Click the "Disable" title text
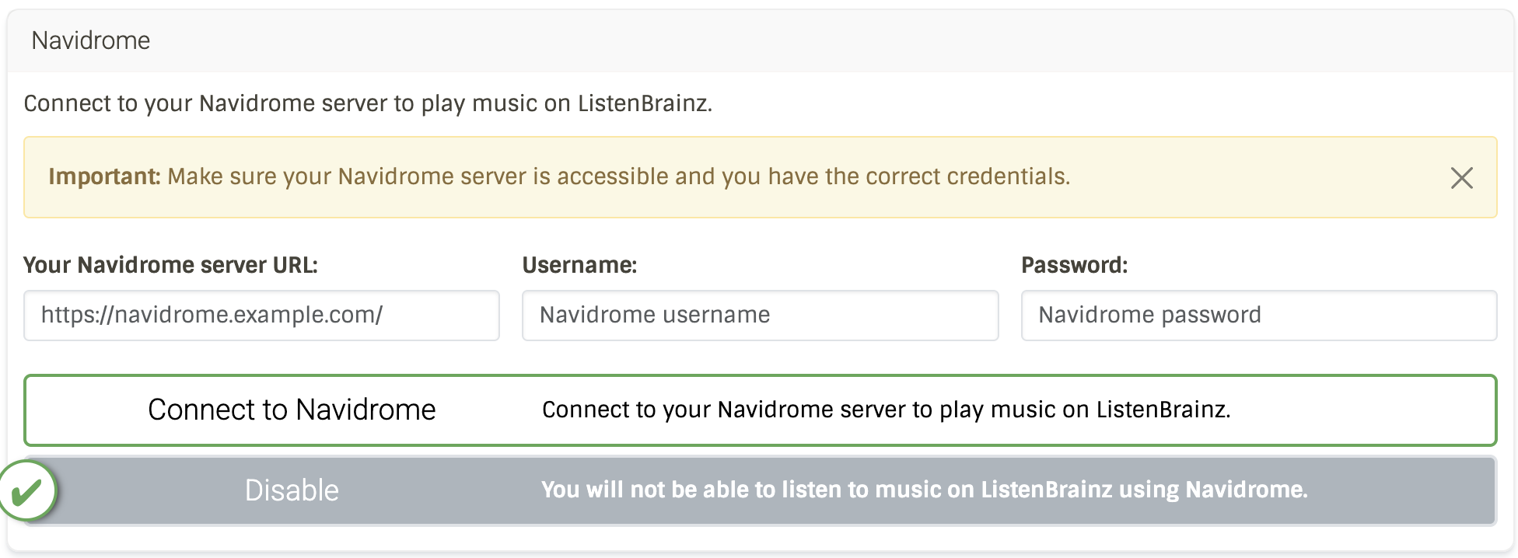This screenshot has height=558, width=1518. (292, 490)
